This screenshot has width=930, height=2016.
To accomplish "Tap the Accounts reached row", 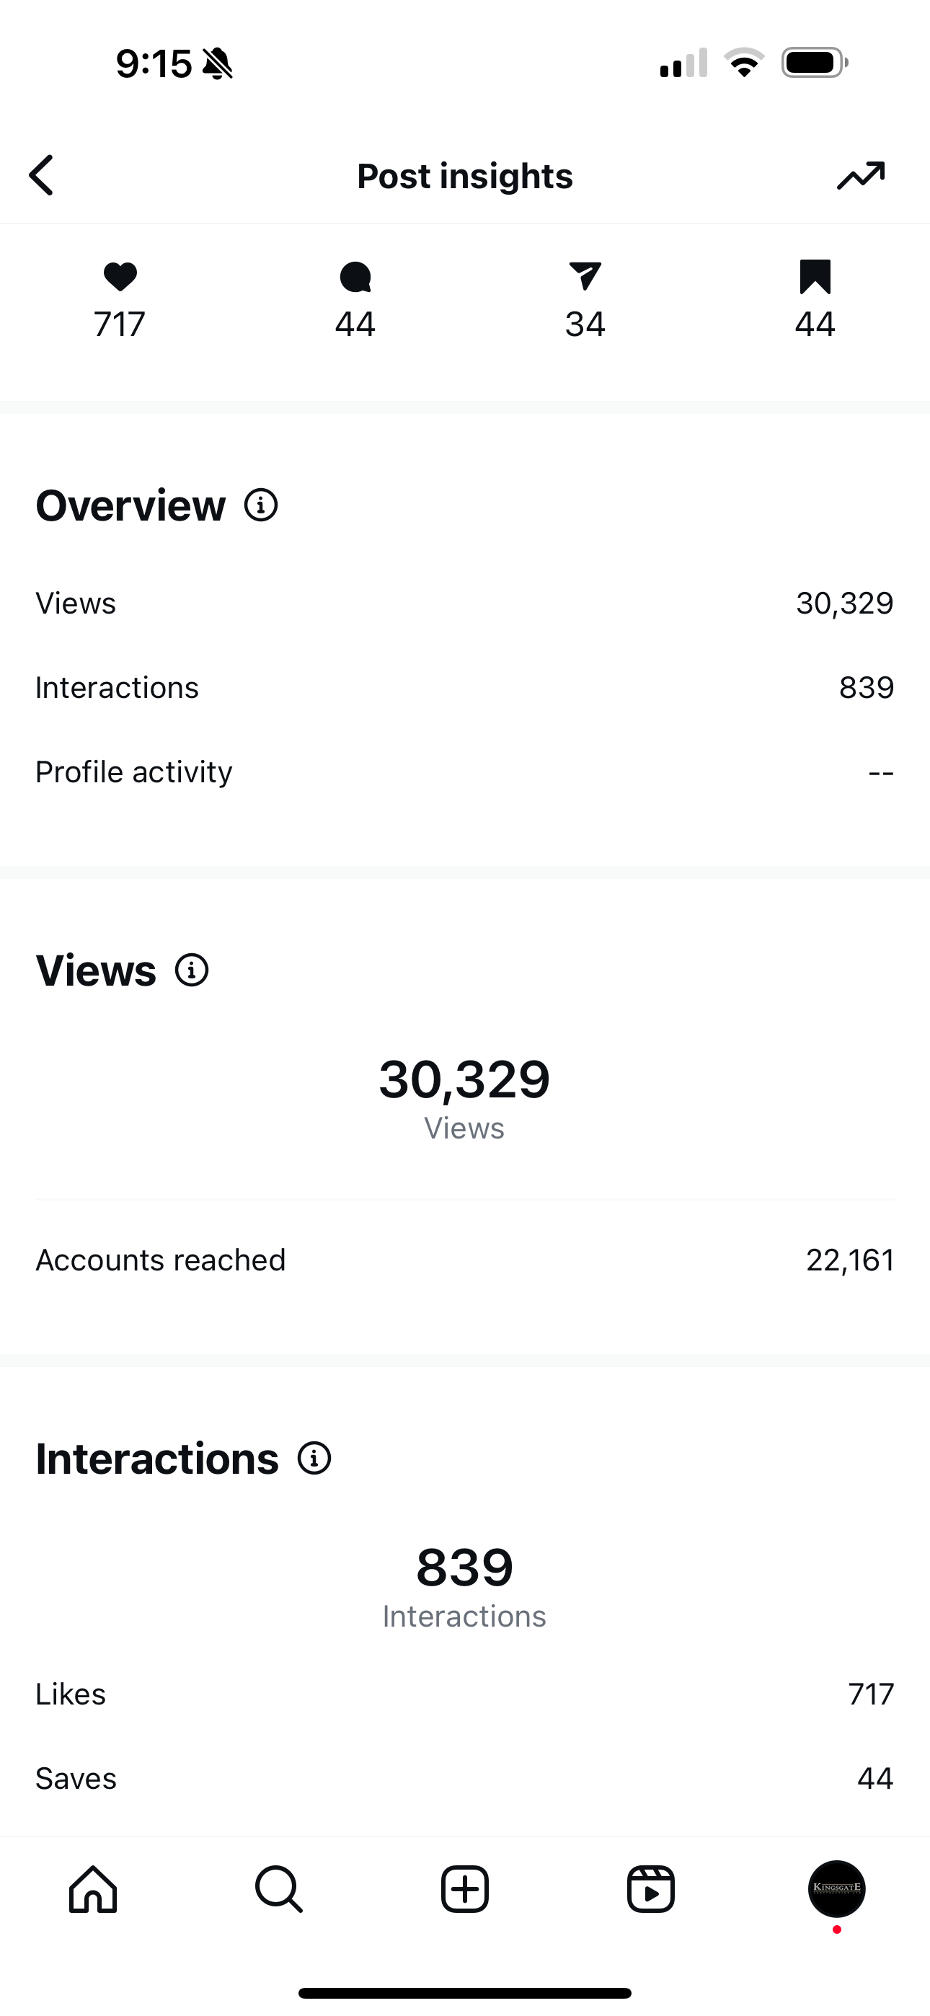I will 465,1261.
